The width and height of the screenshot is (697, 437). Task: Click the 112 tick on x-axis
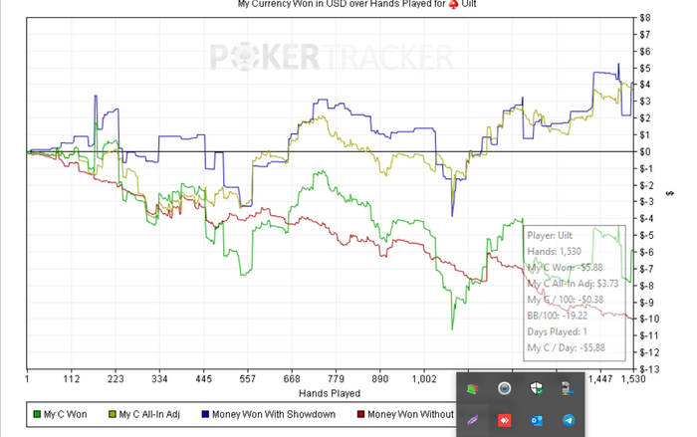coord(71,379)
